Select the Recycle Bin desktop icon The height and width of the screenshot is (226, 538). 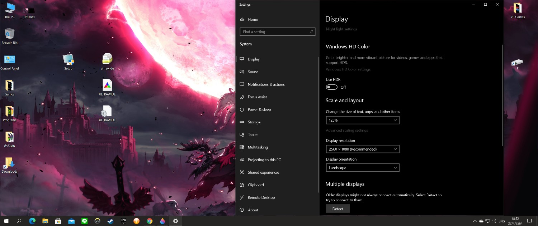[10, 36]
